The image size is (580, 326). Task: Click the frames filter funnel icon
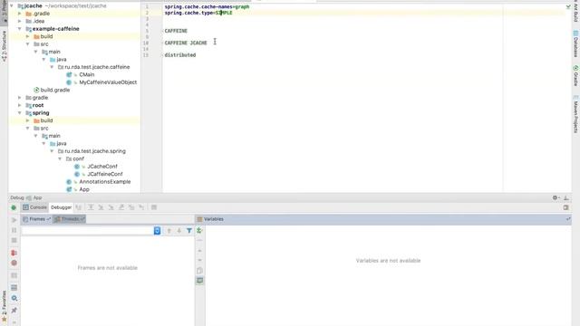pyautogui.click(x=189, y=231)
